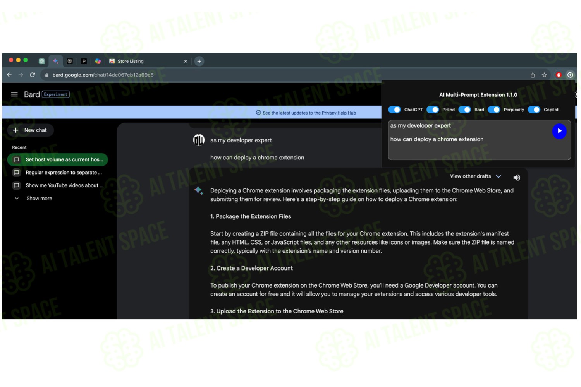Image resolution: width=581 pixels, height=387 pixels.
Task: Open chat 'Regular expression to separate ...'
Action: [58, 173]
